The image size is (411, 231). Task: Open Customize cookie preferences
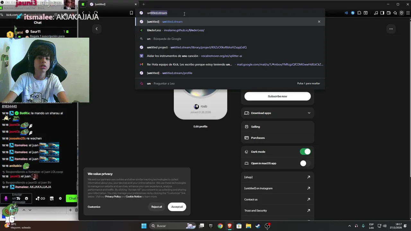(94, 207)
